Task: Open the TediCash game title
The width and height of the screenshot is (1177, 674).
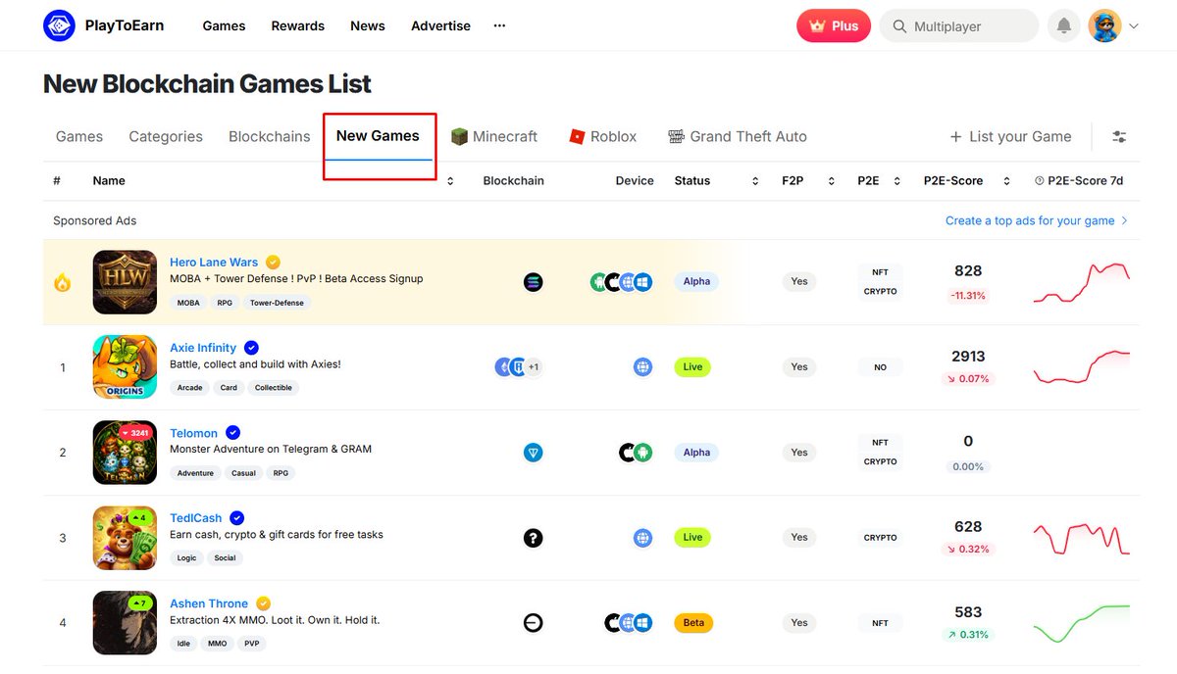Action: 196,518
